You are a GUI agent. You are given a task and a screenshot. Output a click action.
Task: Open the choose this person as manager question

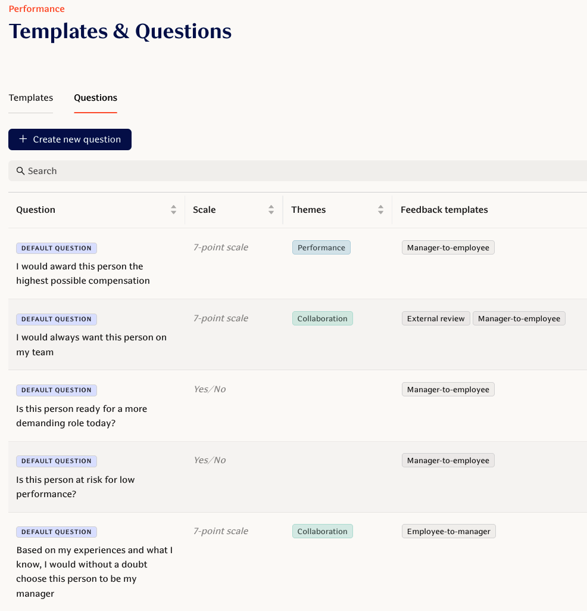(94, 572)
